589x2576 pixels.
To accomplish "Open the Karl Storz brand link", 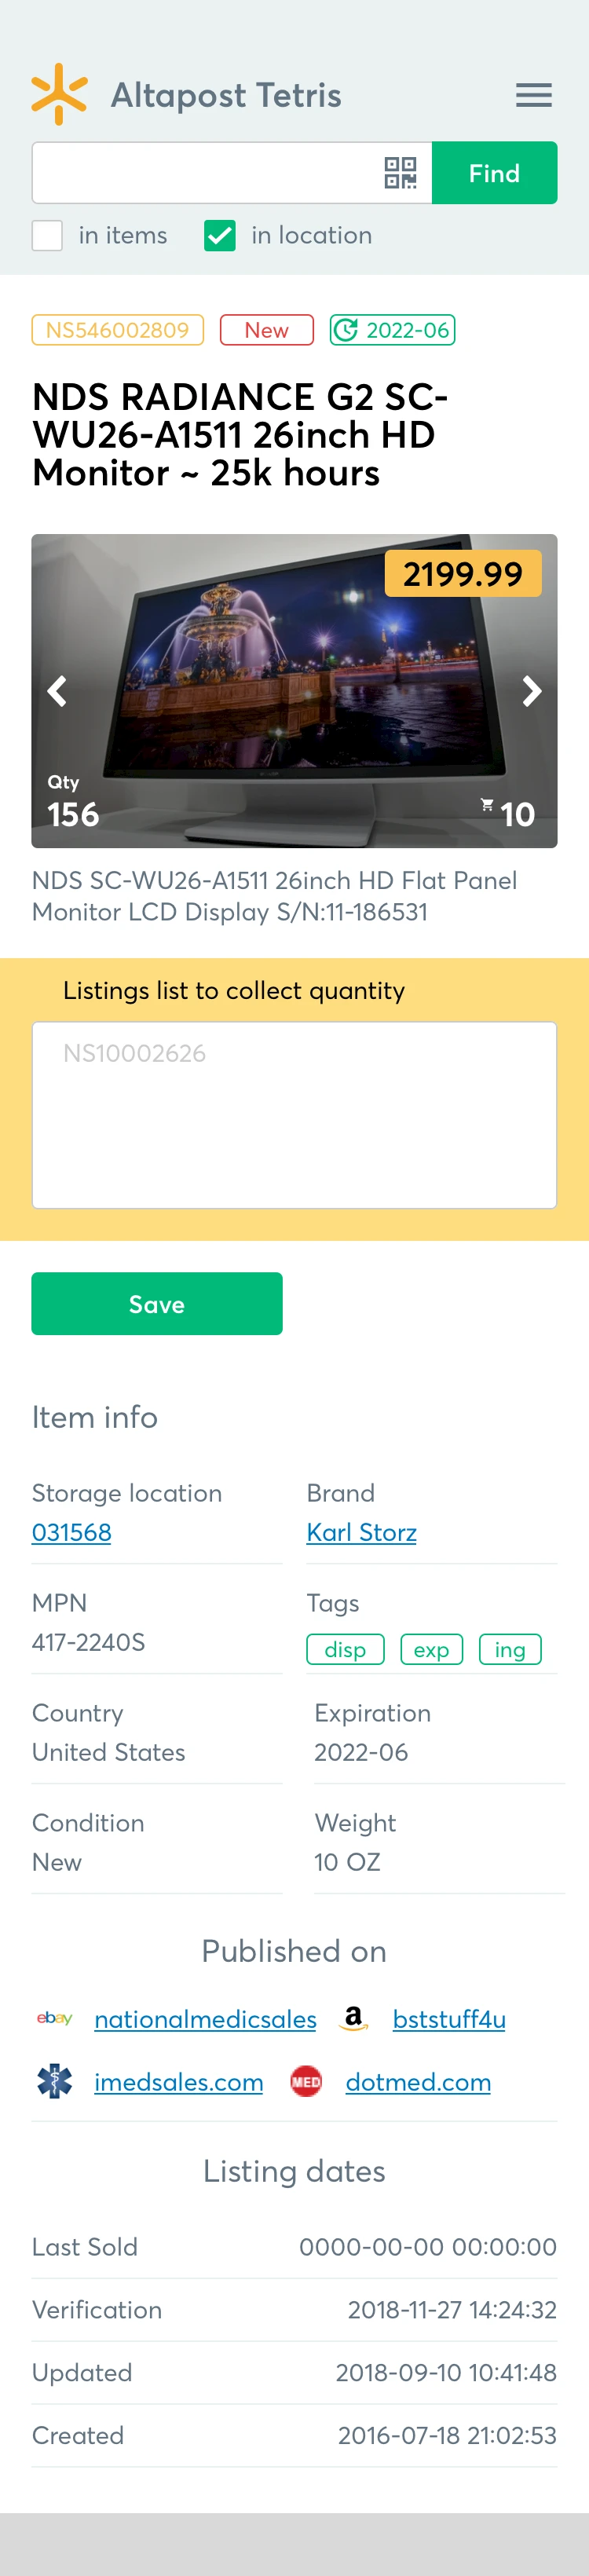I will click(x=361, y=1532).
